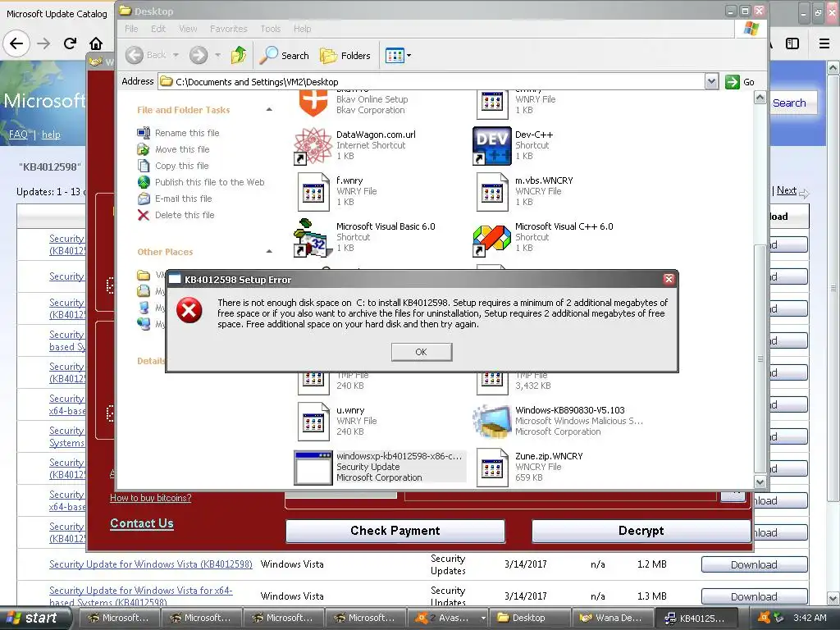This screenshot has width=840, height=630.
Task: Open the help link in Update Catalog
Action: 51,135
